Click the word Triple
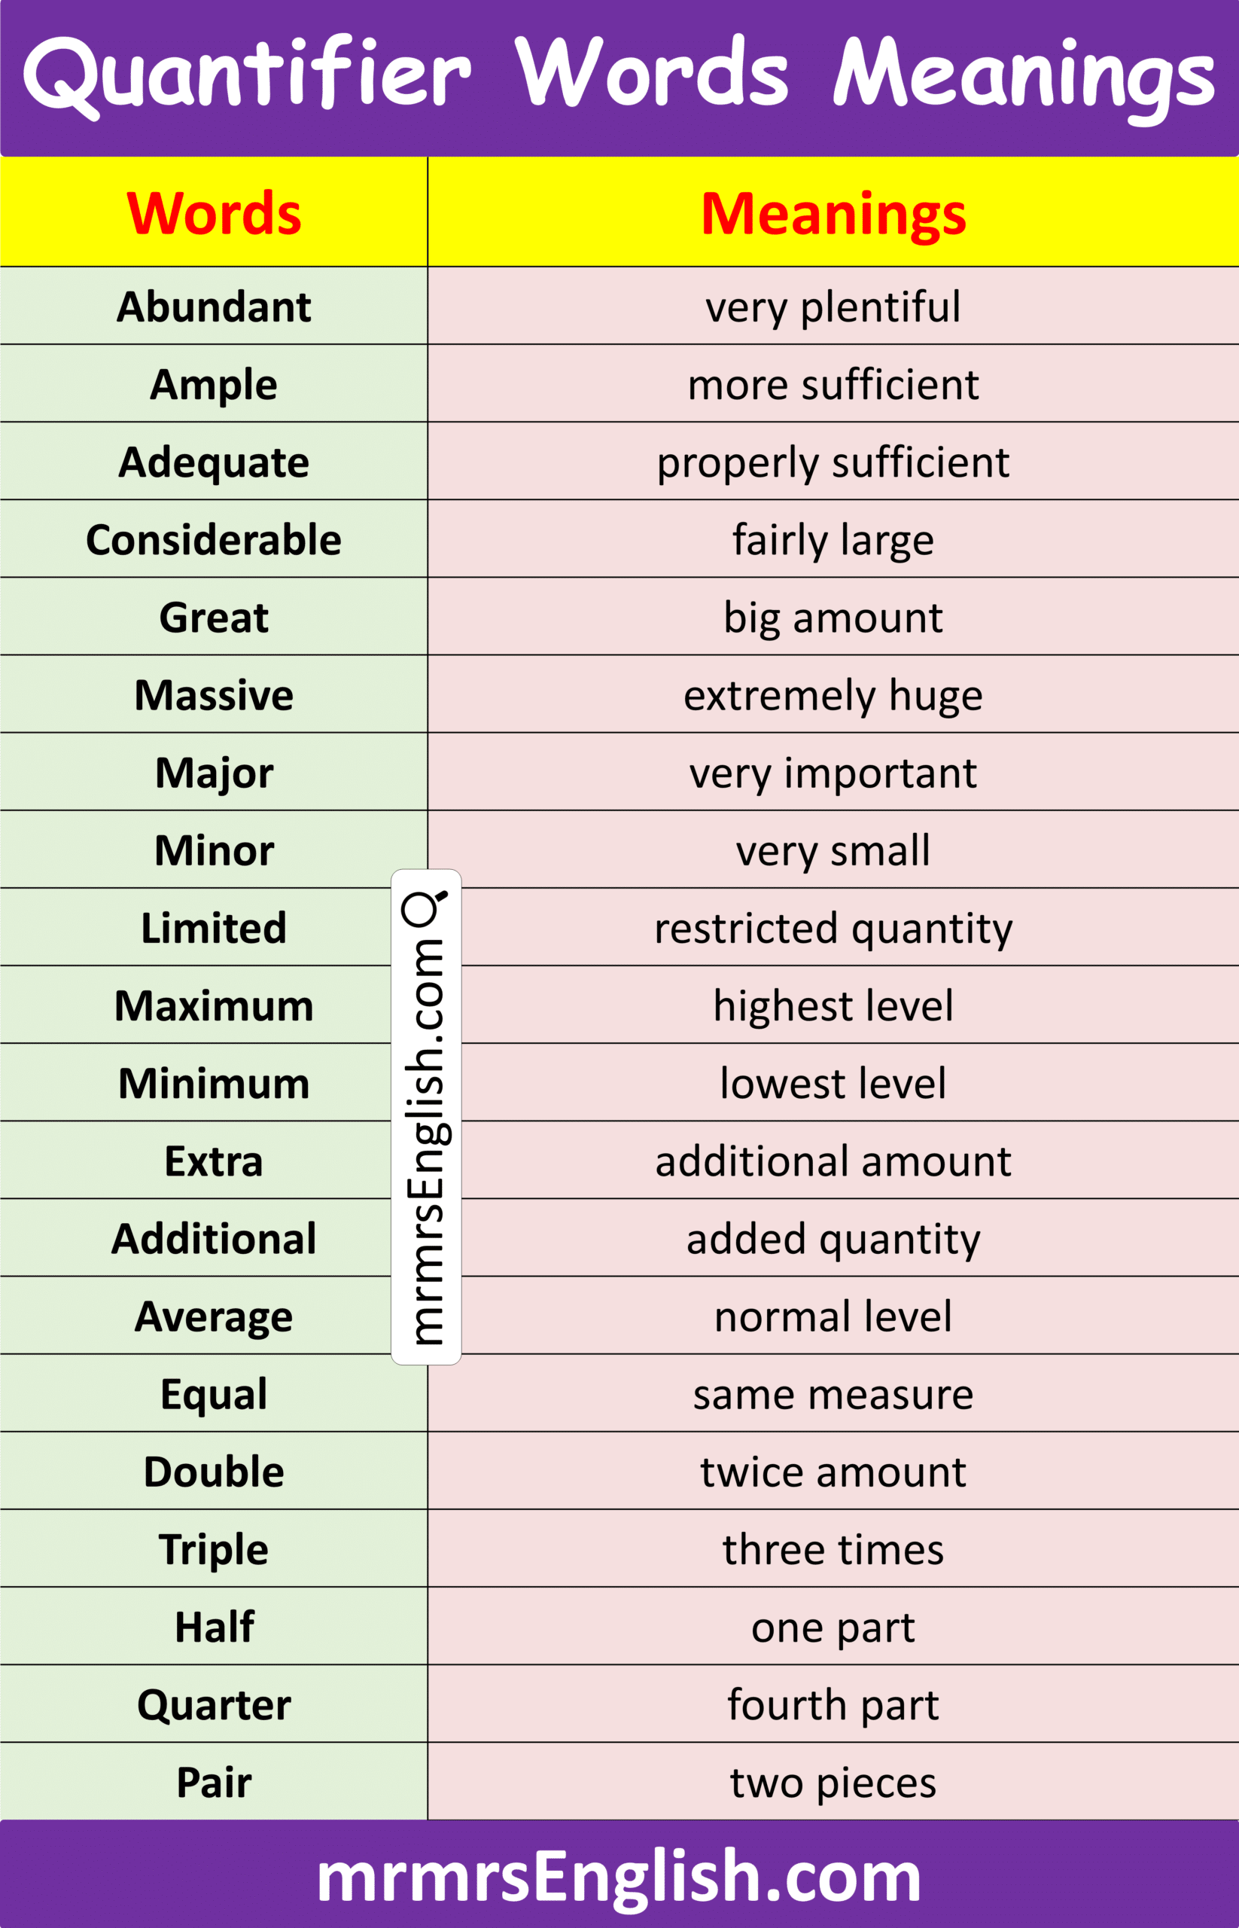The width and height of the screenshot is (1239, 1928). click(x=214, y=1550)
